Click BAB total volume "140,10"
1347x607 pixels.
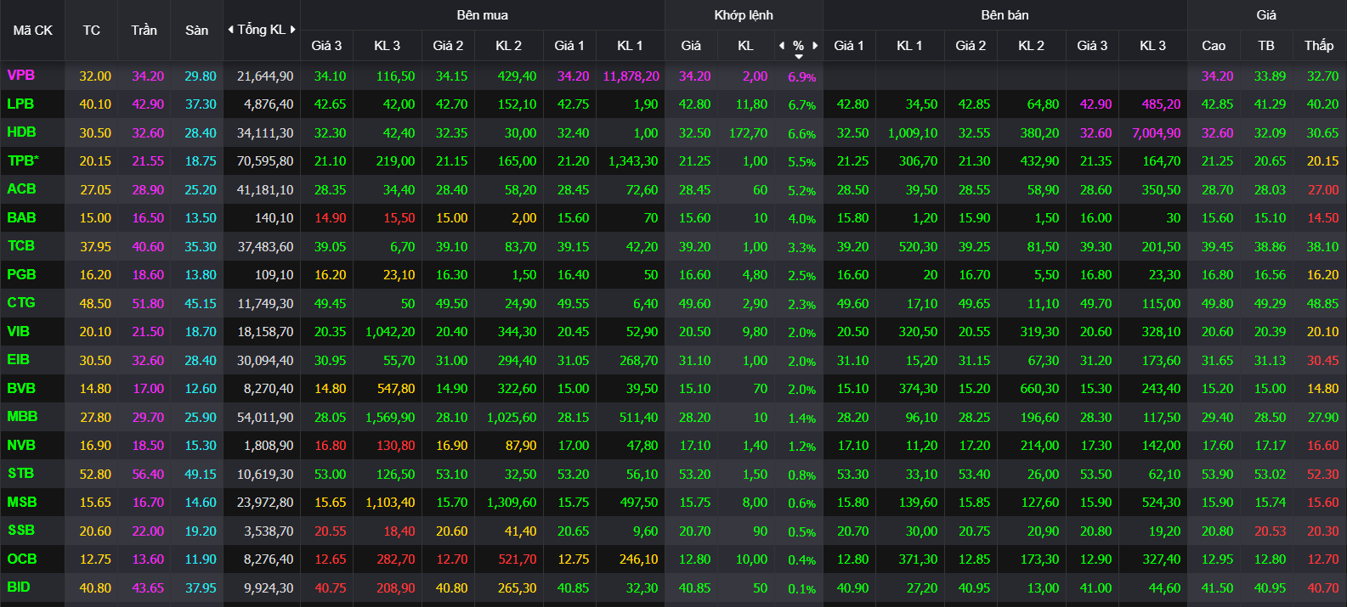point(274,218)
